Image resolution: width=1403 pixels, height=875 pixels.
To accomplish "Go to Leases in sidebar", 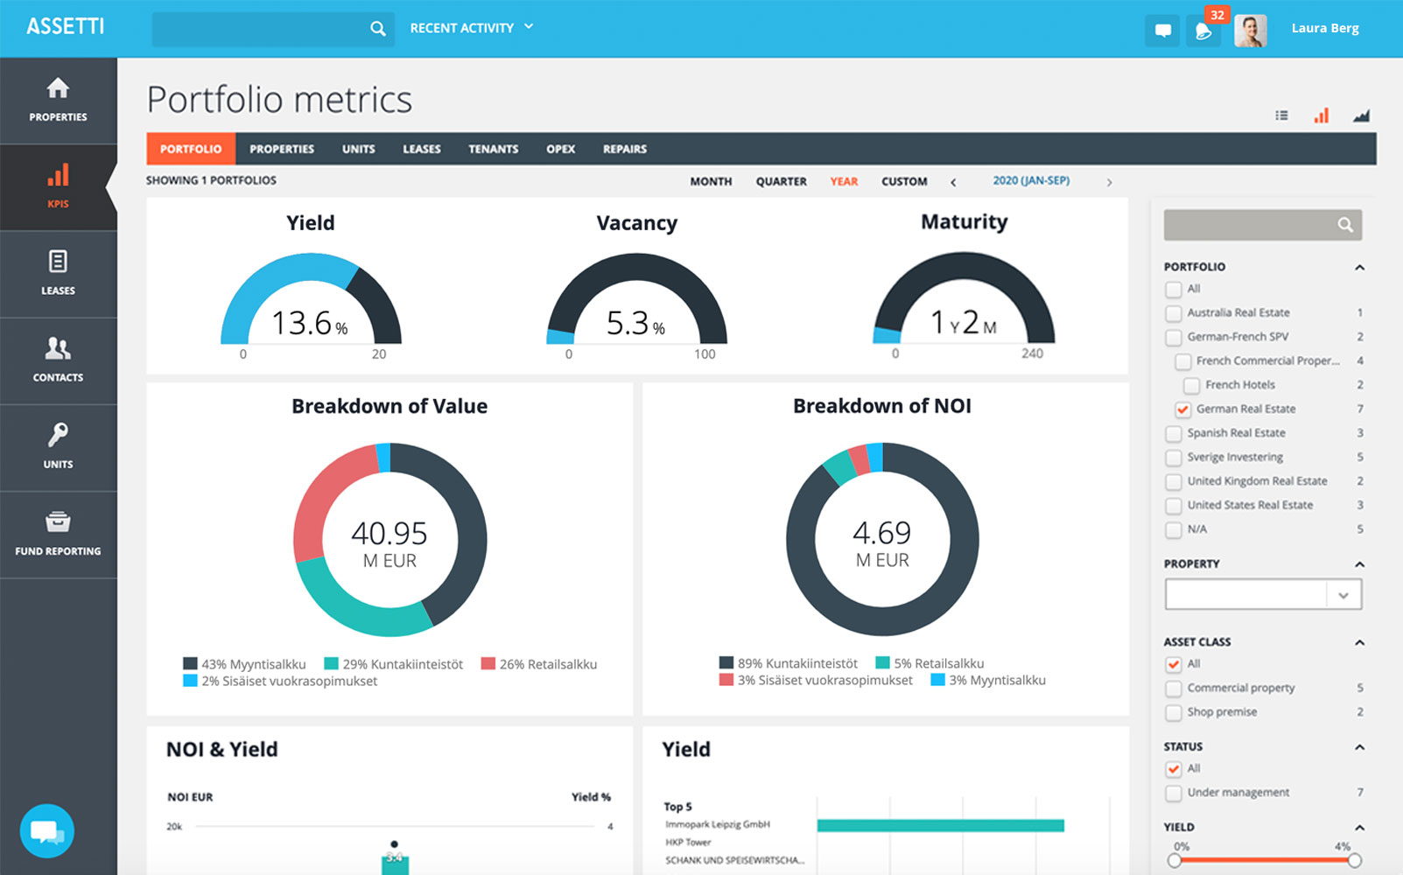I will coord(58,274).
